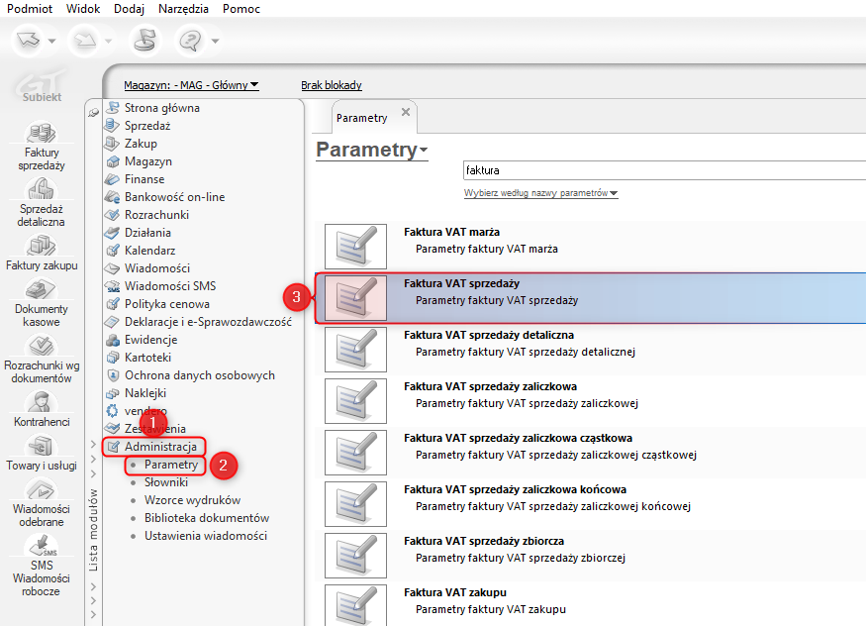This screenshot has width=866, height=626.
Task: Click the 'Brak blokady' link
Action: point(332,85)
